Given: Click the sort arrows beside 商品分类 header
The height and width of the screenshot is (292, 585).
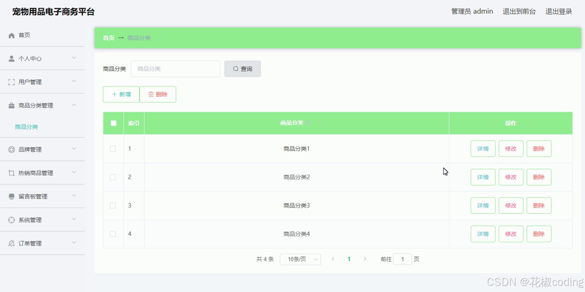Looking at the screenshot, I should pyautogui.click(x=308, y=123).
